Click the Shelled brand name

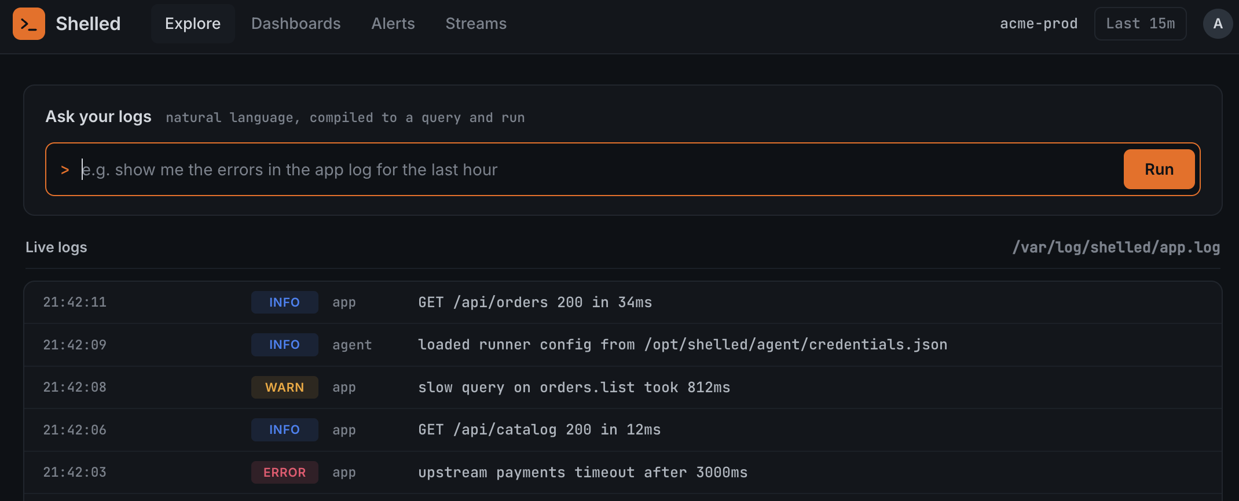[x=88, y=24]
